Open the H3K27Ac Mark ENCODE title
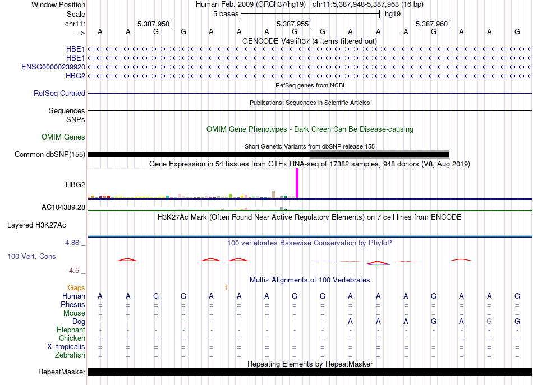Viewport: 533px width, 385px height. [x=310, y=217]
